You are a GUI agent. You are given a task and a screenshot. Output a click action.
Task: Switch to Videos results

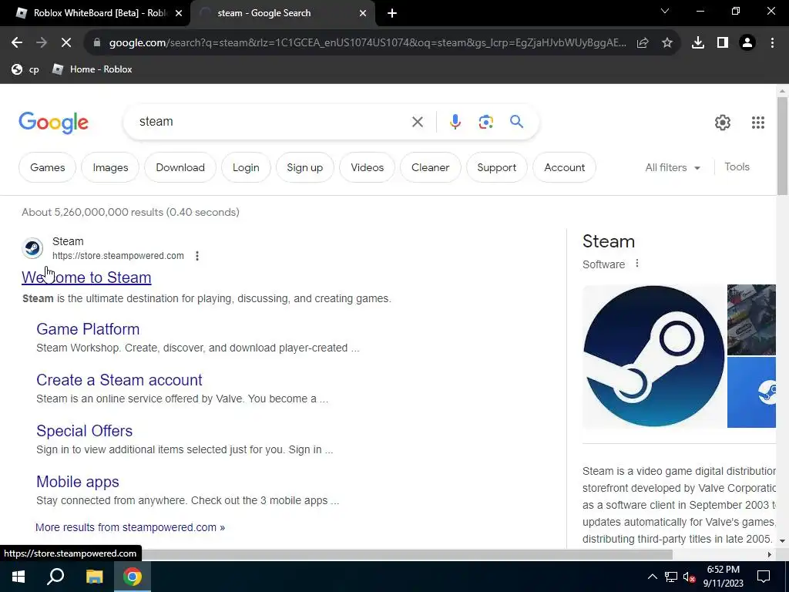(368, 167)
